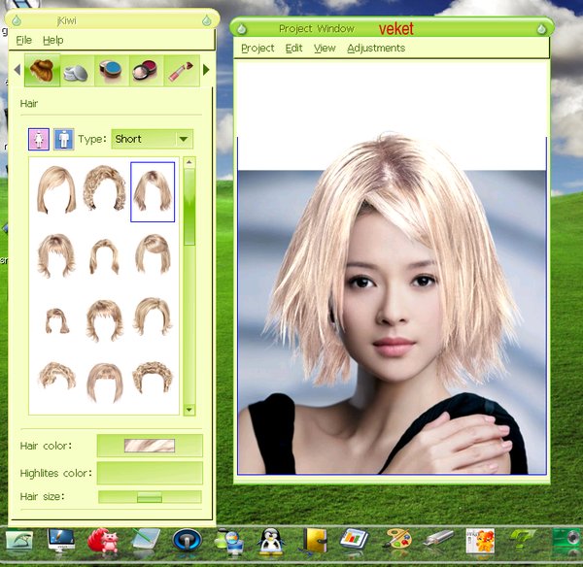Click the Hair size slider handle
Image resolution: width=583 pixels, height=567 pixels.
pos(149,497)
